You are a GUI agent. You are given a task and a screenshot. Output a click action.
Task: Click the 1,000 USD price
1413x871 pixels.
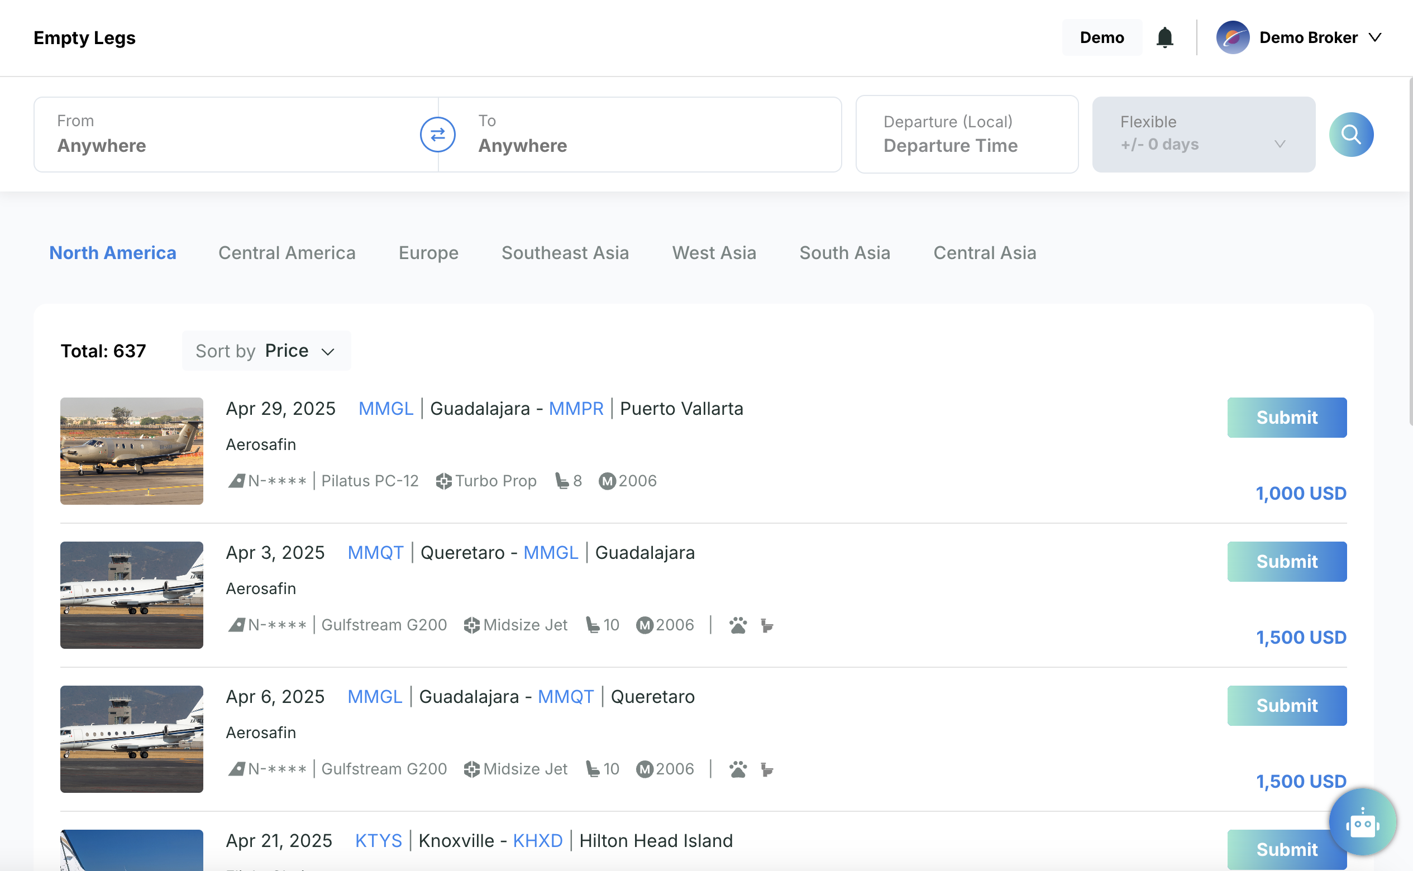click(x=1301, y=494)
